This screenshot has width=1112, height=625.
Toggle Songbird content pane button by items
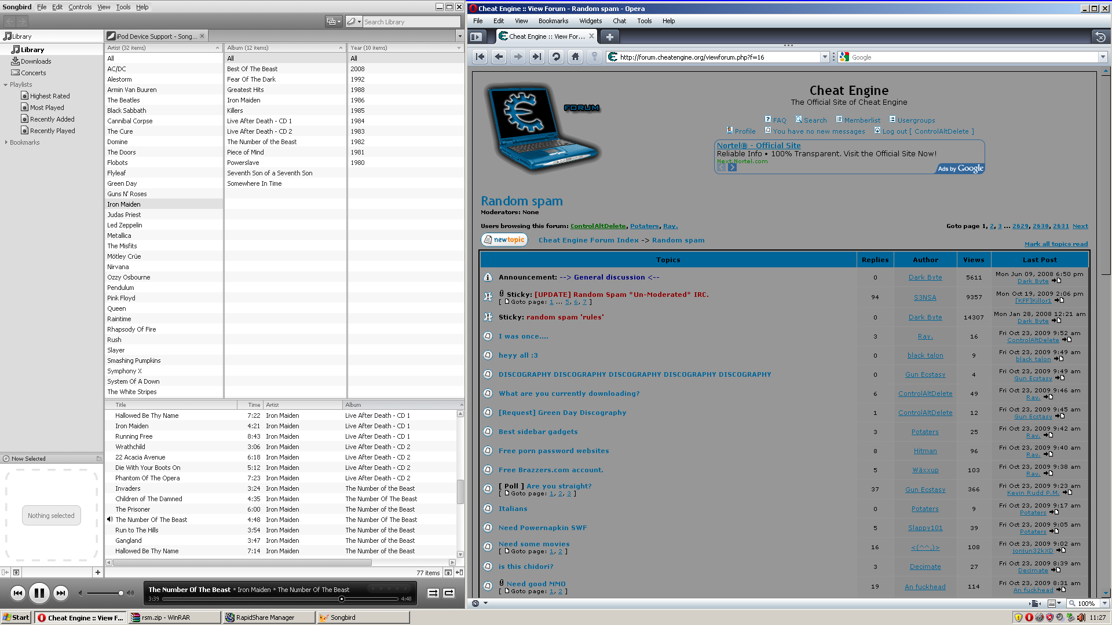pyautogui.click(x=448, y=572)
